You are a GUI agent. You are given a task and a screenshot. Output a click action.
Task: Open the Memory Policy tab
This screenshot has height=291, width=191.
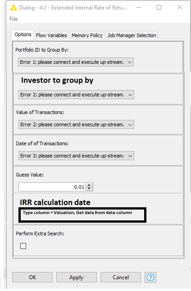point(87,35)
